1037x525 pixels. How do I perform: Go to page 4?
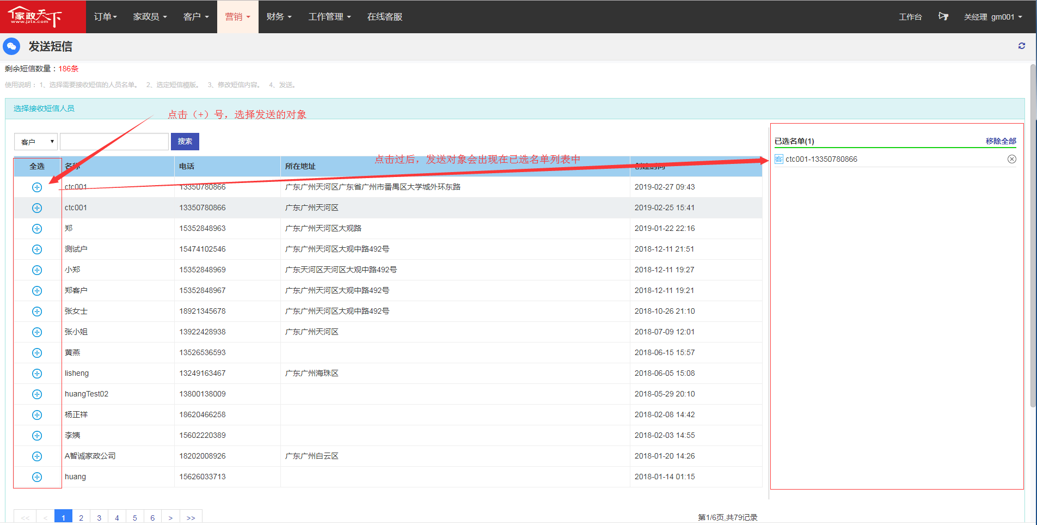tap(117, 517)
